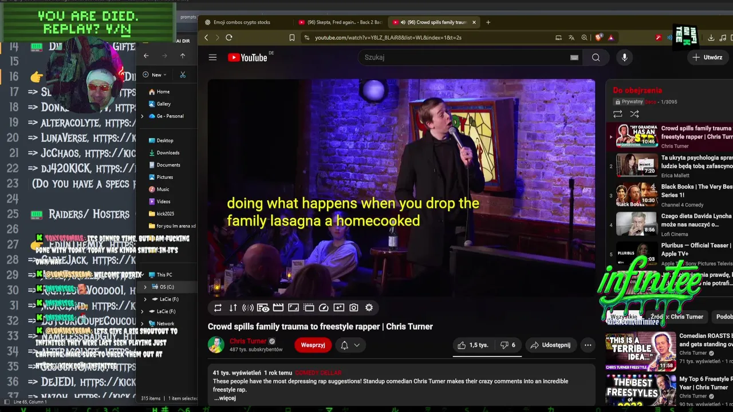Image resolution: width=733 pixels, height=412 pixels.
Task: Click the up-down arrows icon below the video
Action: click(x=233, y=308)
